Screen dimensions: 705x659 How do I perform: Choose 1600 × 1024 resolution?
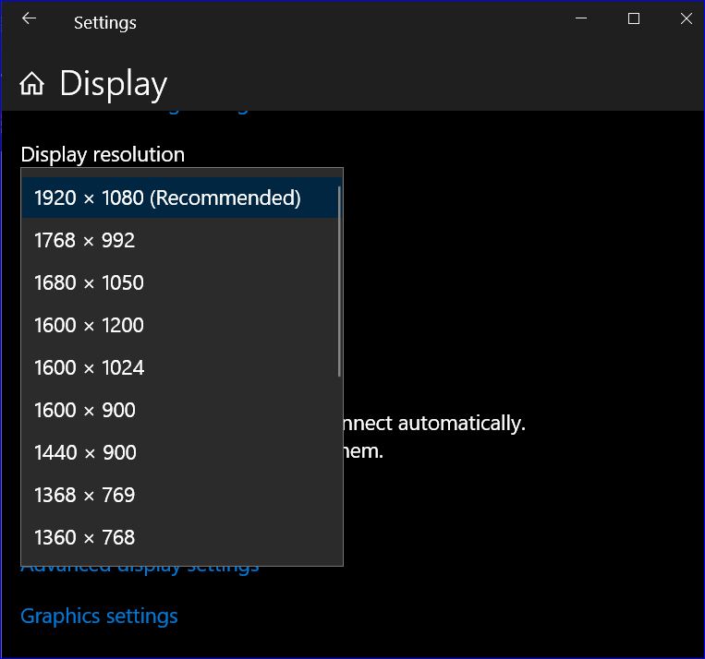[x=182, y=367]
